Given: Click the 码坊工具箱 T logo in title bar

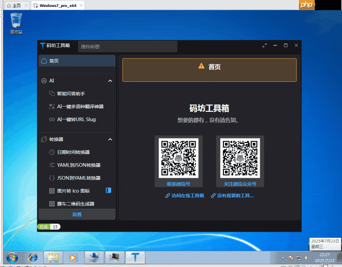Looking at the screenshot, I should tap(43, 45).
